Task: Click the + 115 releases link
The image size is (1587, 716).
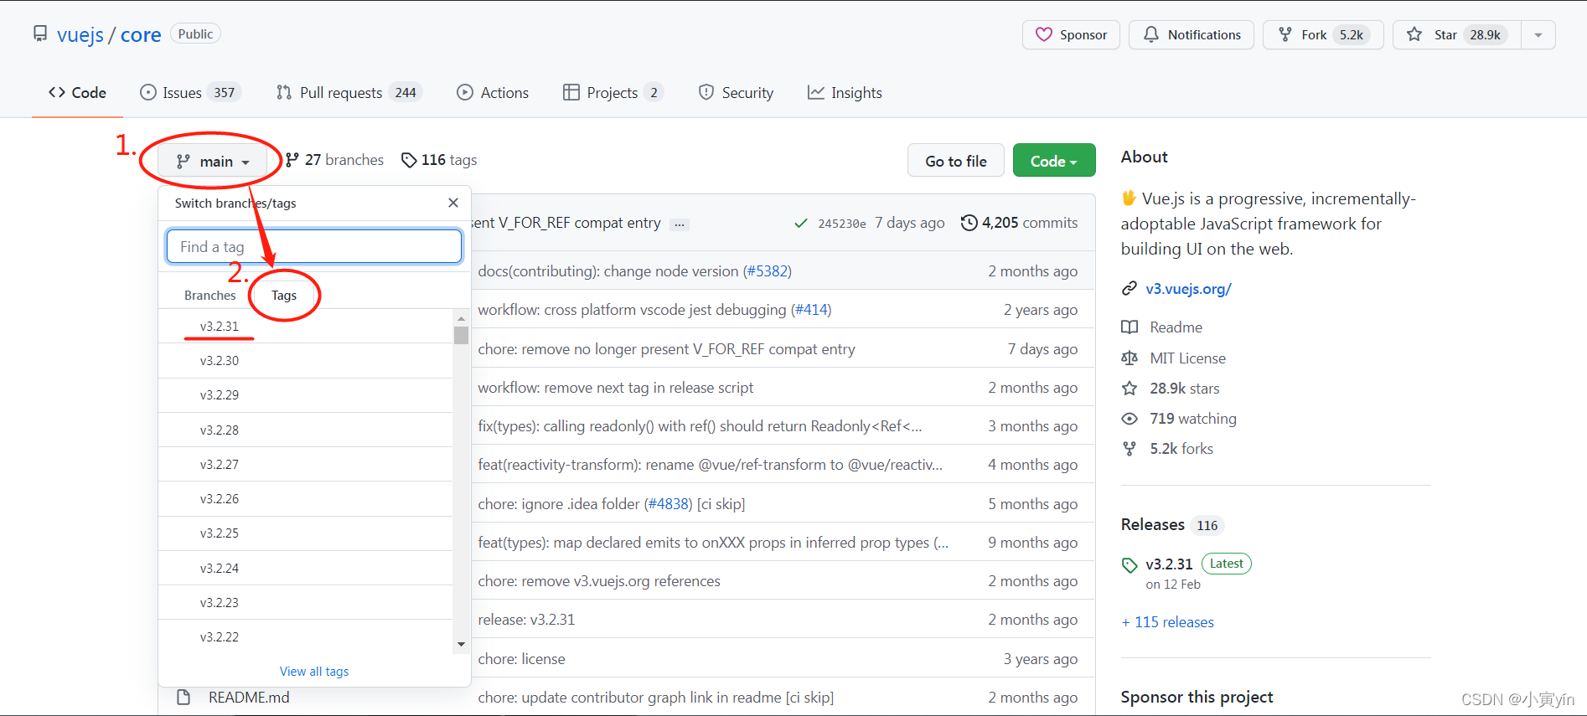Action: [x=1167, y=622]
